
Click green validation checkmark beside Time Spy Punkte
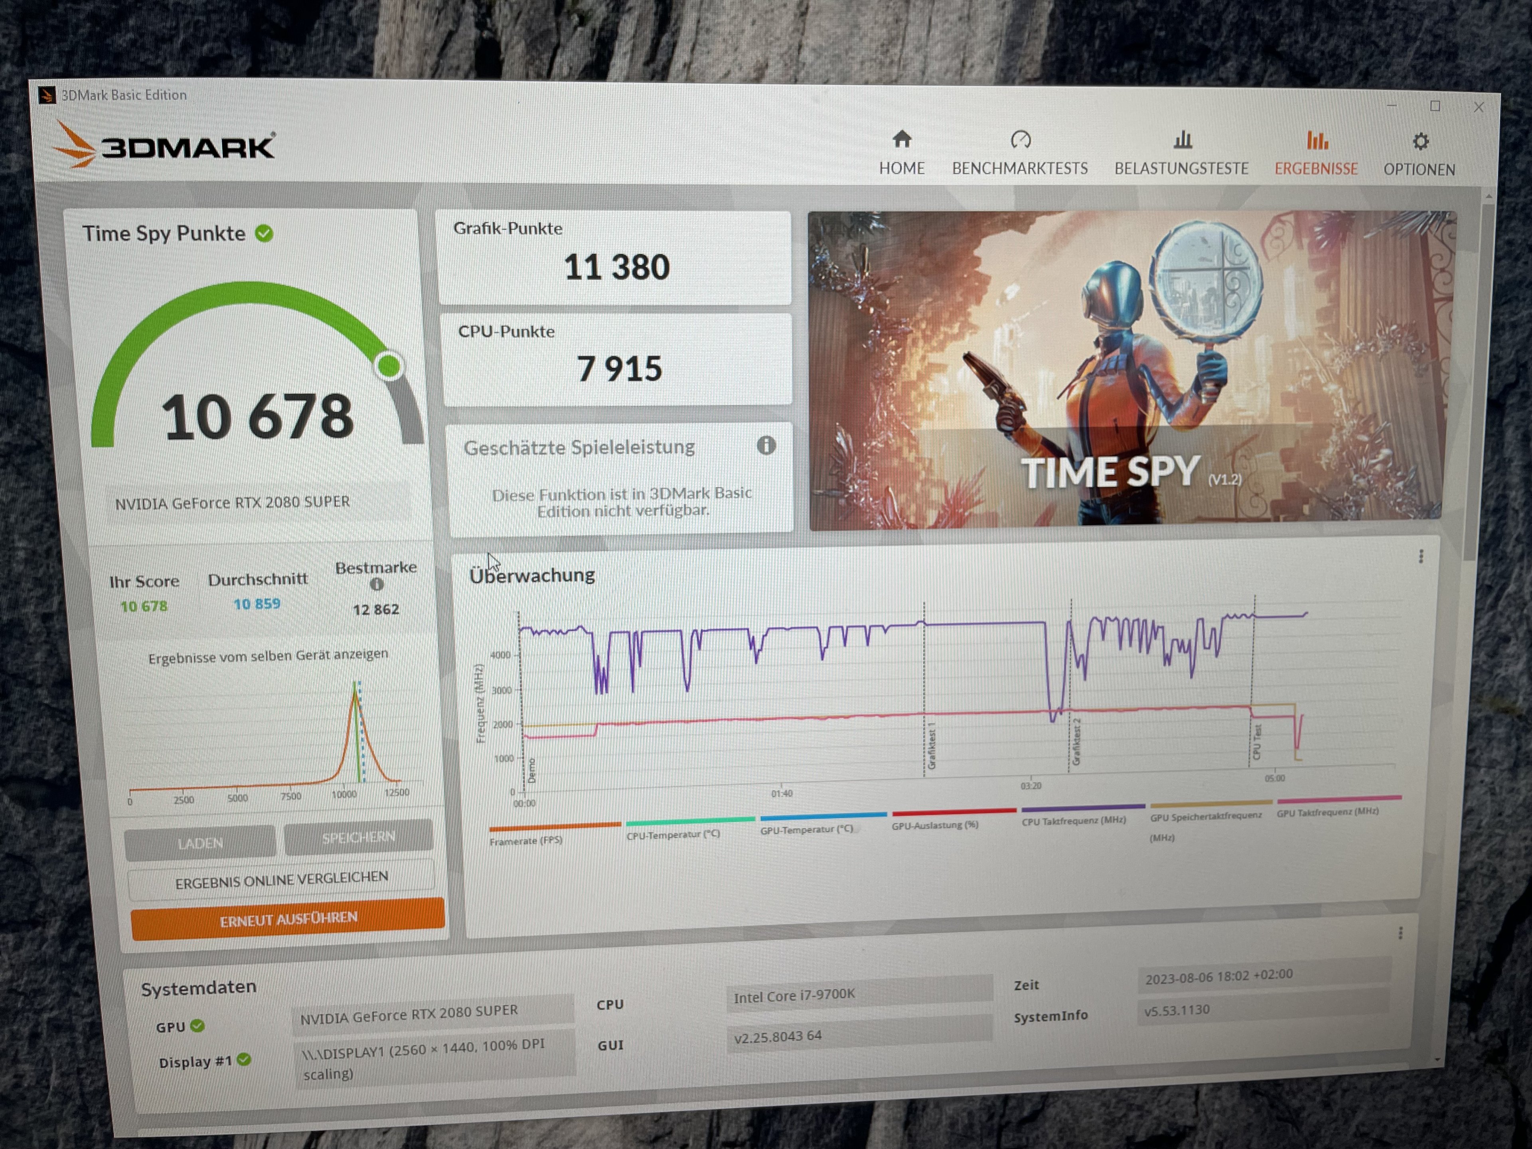(x=264, y=233)
